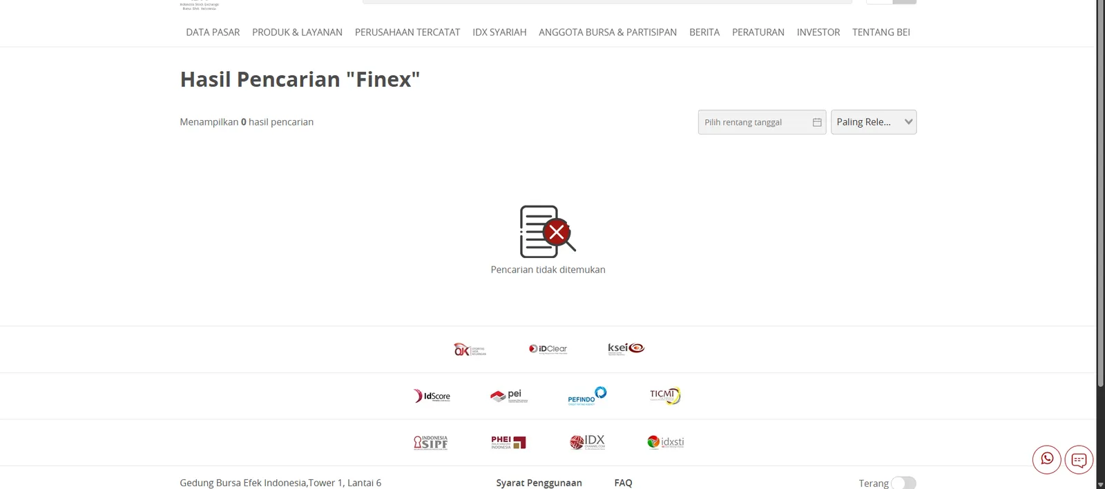Screen dimensions: 1105x489
Task: Click the IDClear logo
Action: click(x=548, y=349)
